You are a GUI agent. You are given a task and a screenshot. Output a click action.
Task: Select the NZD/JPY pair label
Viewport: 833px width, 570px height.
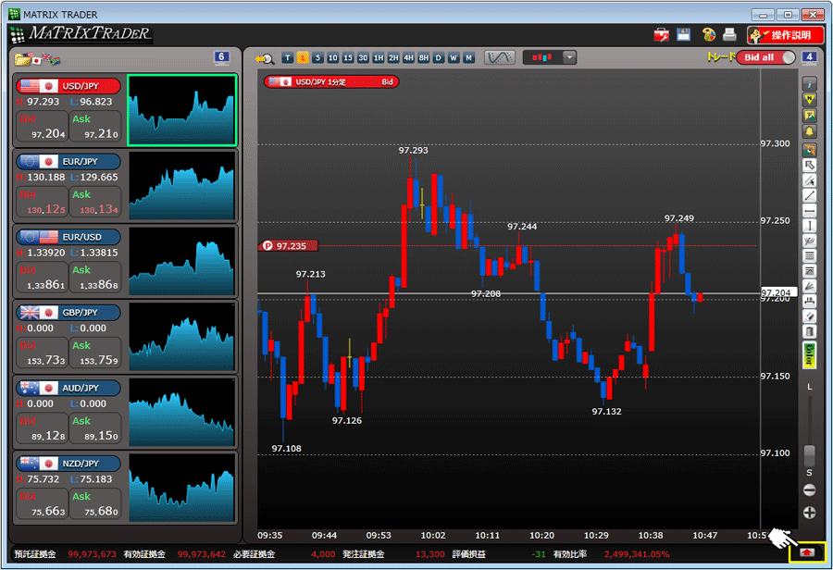click(68, 464)
